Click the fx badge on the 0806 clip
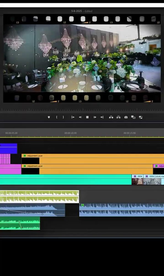164x276 pixels. tap(135, 176)
